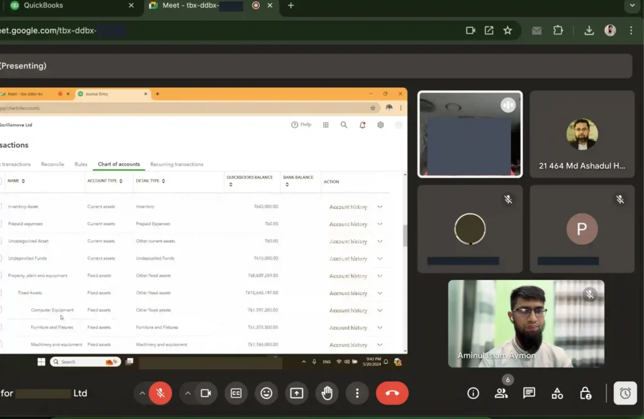Expand audio settings arrow beside microphone
The height and width of the screenshot is (419, 644).
point(142,393)
